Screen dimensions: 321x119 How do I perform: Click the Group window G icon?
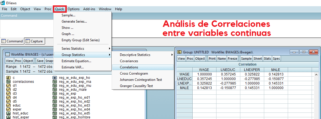(179, 52)
